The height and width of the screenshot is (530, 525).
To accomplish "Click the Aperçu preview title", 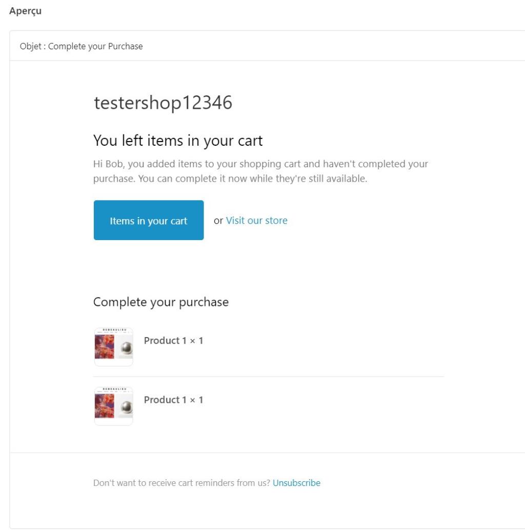I will click(25, 11).
